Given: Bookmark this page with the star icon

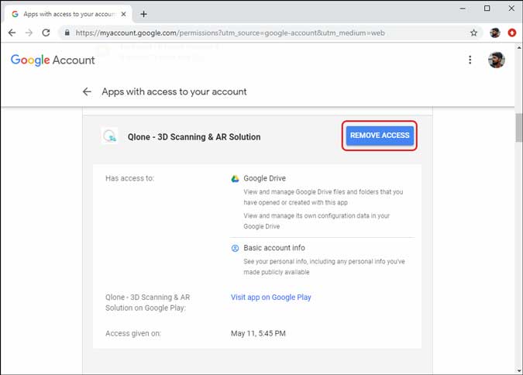Looking at the screenshot, I should [x=474, y=33].
